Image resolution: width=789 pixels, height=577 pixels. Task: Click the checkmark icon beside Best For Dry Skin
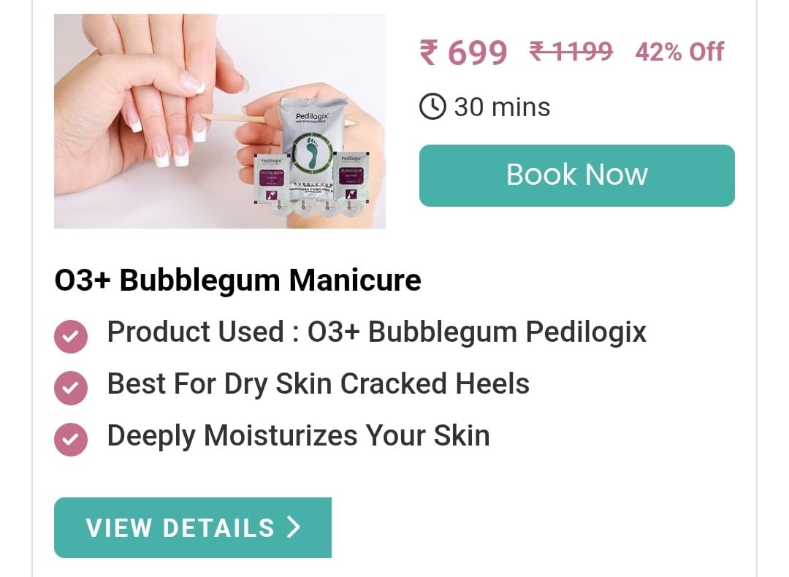71,388
